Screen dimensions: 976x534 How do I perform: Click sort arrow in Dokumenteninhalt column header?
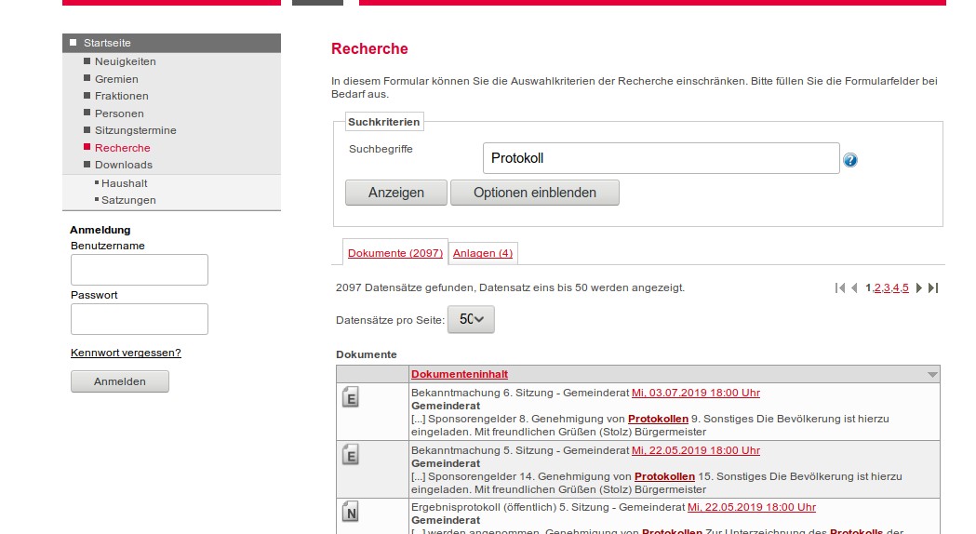[x=932, y=375]
